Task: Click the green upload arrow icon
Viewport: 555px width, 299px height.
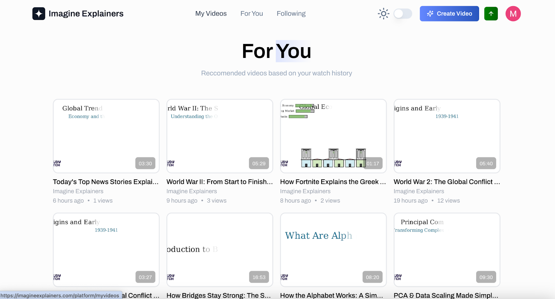Action: [x=491, y=14]
